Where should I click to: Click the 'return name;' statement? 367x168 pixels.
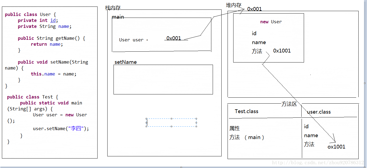pos(47,44)
